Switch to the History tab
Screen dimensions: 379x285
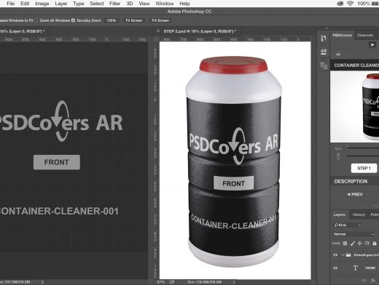coord(359,214)
